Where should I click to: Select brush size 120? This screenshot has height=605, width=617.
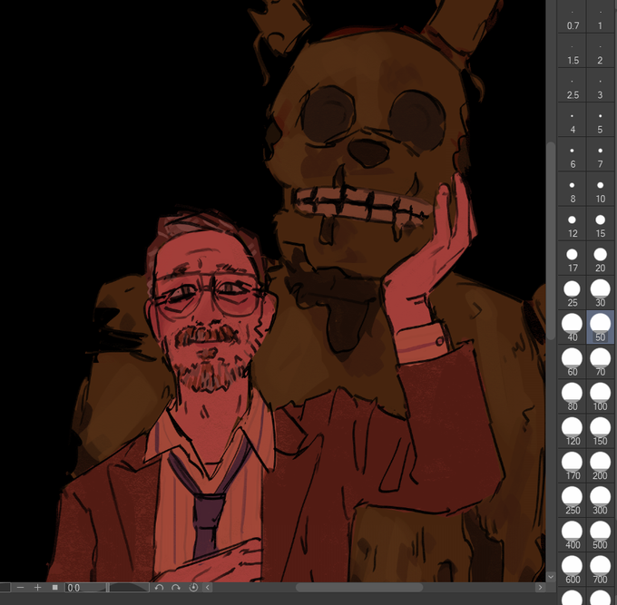tap(573, 432)
